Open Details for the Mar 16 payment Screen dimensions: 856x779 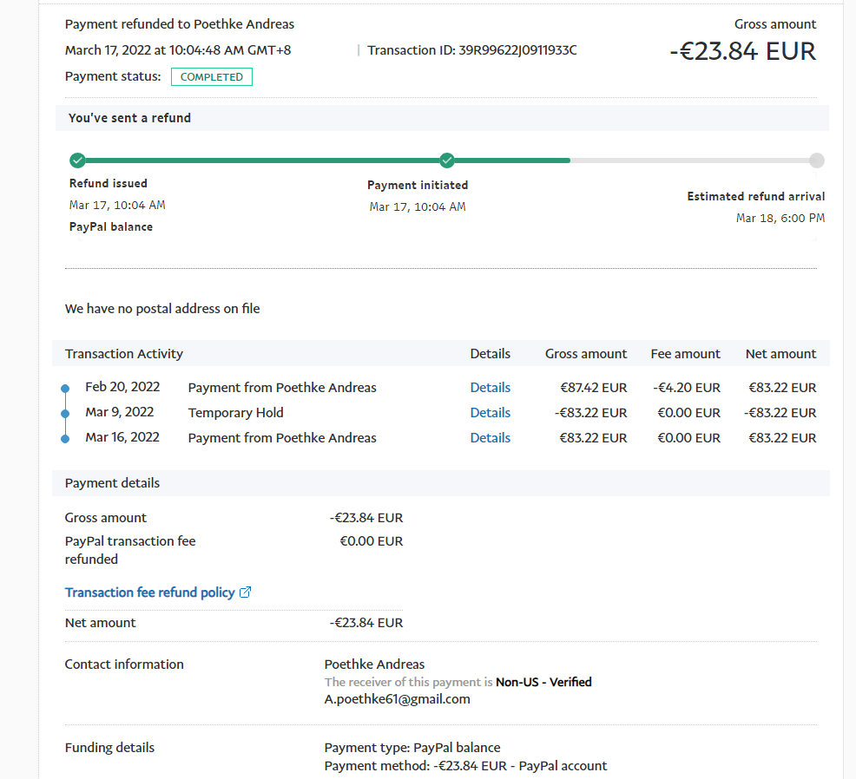tap(490, 438)
